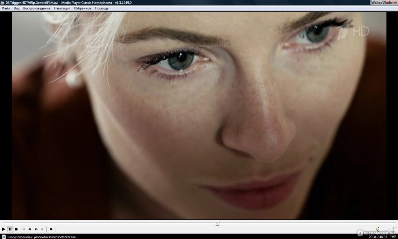Pause the video playback

[10, 229]
